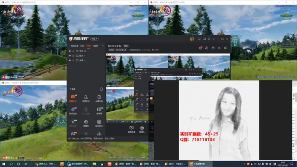Click the car icon in toolbox
The image size is (297, 167).
[99, 134]
